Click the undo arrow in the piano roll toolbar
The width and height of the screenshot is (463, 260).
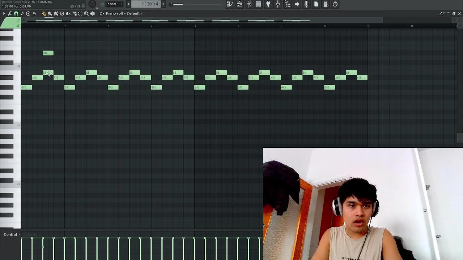(x=34, y=13)
